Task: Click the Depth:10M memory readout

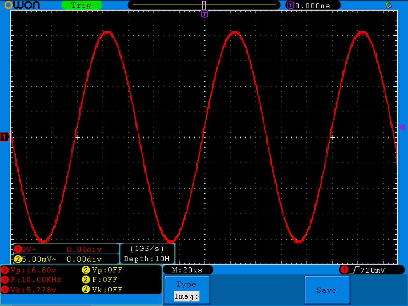Action: tap(147, 259)
